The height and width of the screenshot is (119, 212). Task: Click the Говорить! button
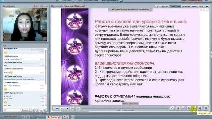coord(54,117)
